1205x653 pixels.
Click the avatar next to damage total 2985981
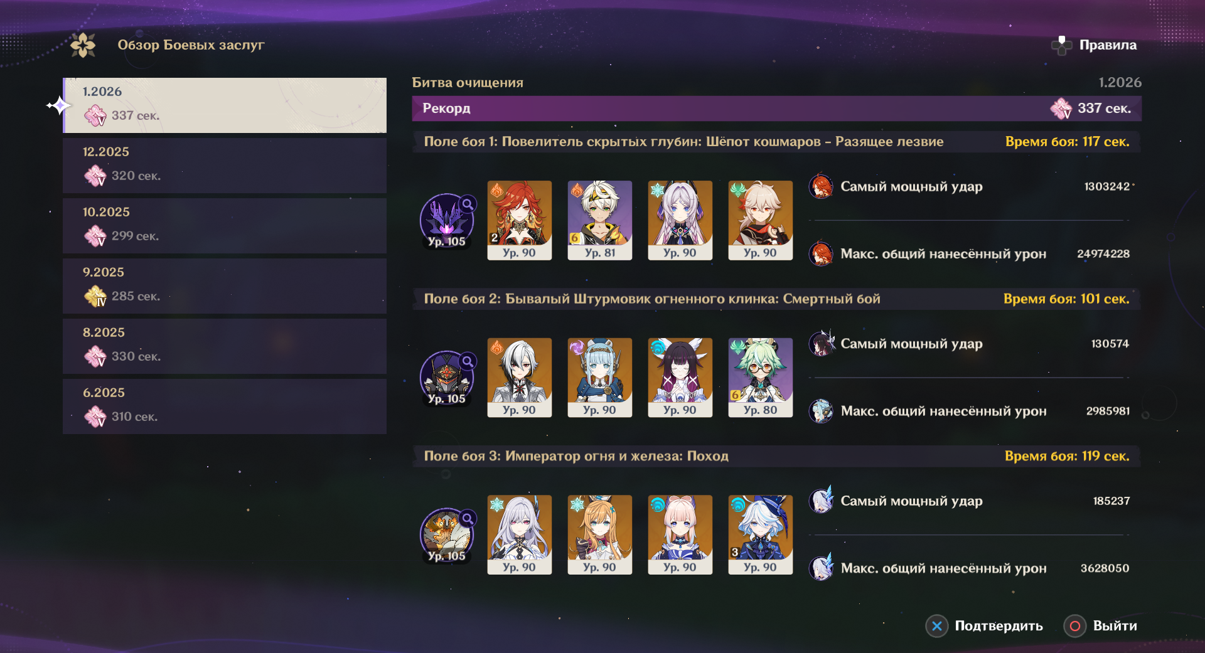point(821,411)
